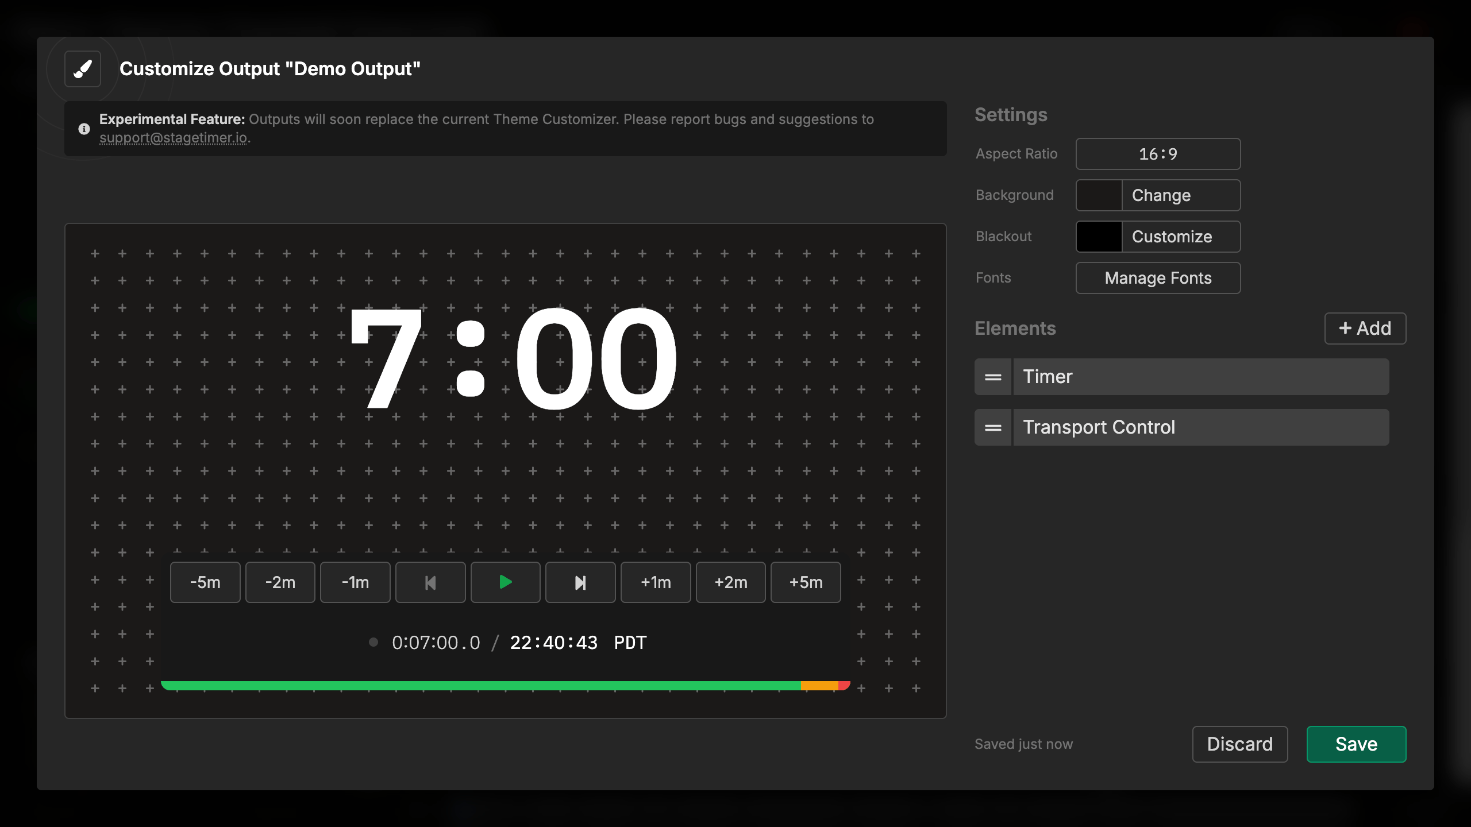Screen dimensions: 1471x827
Task: Select the Timer element in list
Action: pyautogui.click(x=1201, y=377)
